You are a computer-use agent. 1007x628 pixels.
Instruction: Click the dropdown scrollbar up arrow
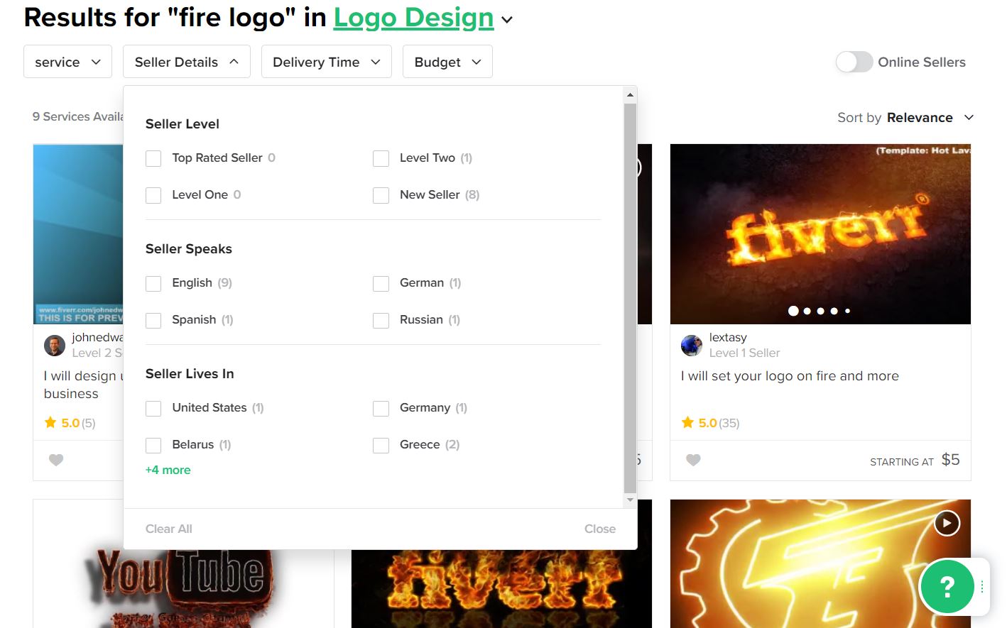(630, 94)
